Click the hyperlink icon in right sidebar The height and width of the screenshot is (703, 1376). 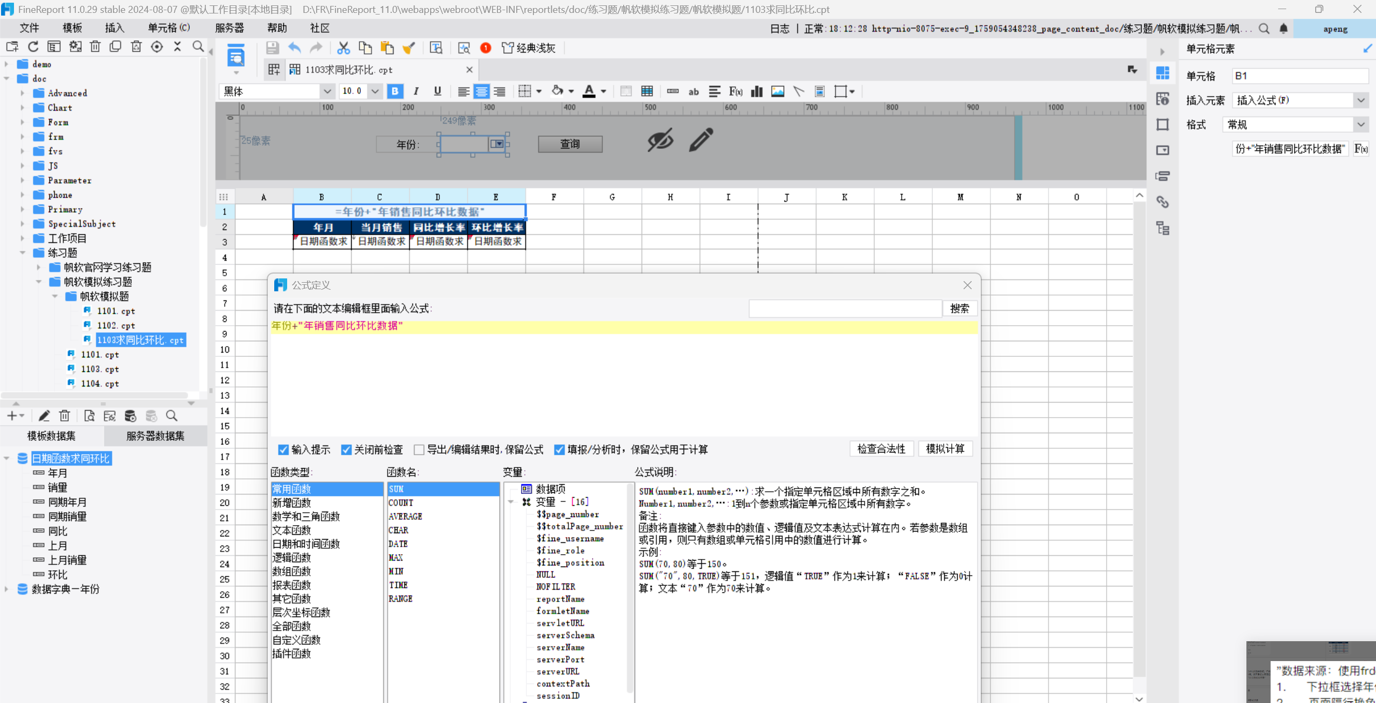1163,202
